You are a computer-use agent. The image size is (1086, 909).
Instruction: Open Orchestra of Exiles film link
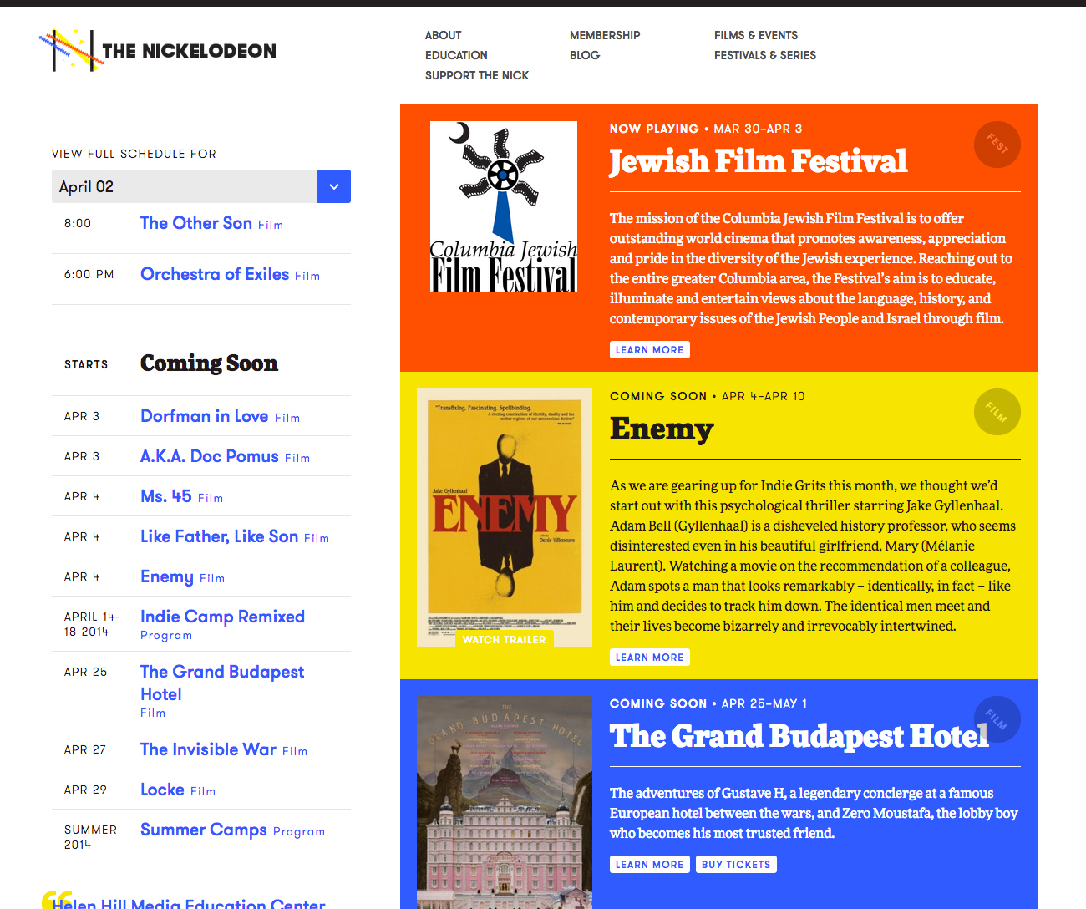point(215,274)
